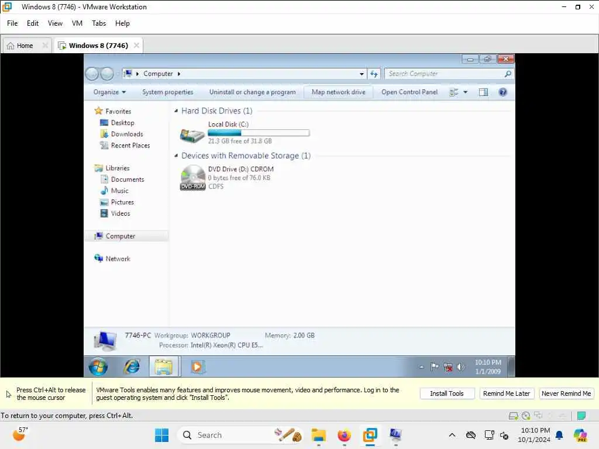599x449 pixels.
Task: Click Open Control Panel
Action: click(x=409, y=92)
